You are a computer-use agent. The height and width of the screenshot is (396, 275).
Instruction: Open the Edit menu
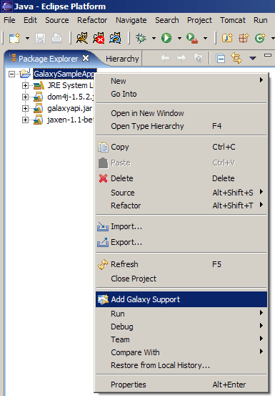30,20
